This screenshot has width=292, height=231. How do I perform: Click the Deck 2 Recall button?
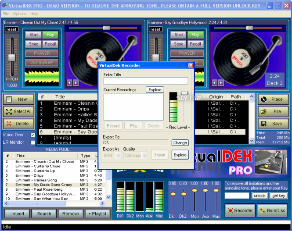(x=195, y=44)
